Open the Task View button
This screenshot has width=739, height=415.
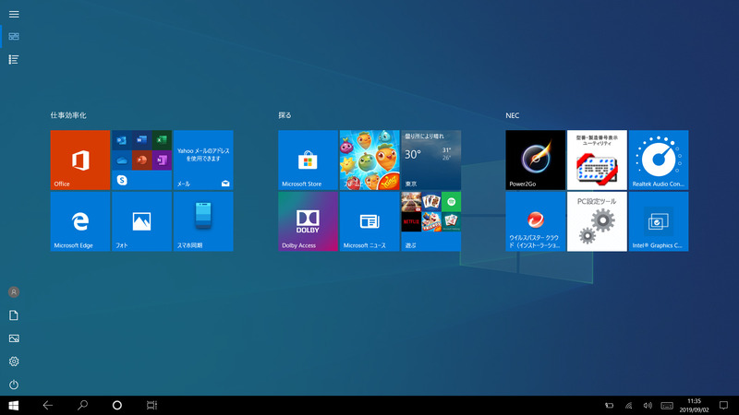[x=151, y=406]
